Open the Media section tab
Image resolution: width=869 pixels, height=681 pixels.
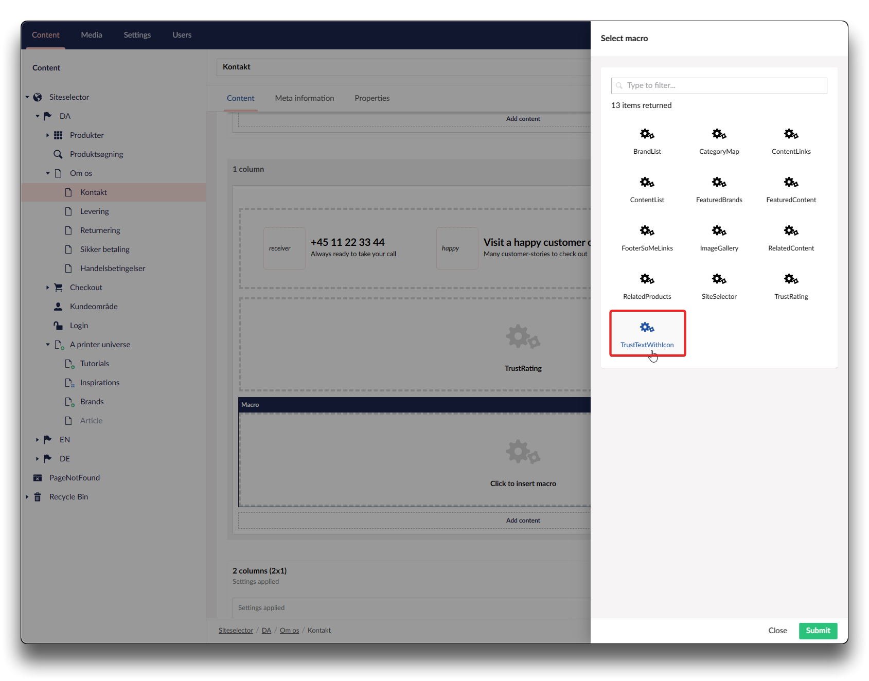coord(92,35)
